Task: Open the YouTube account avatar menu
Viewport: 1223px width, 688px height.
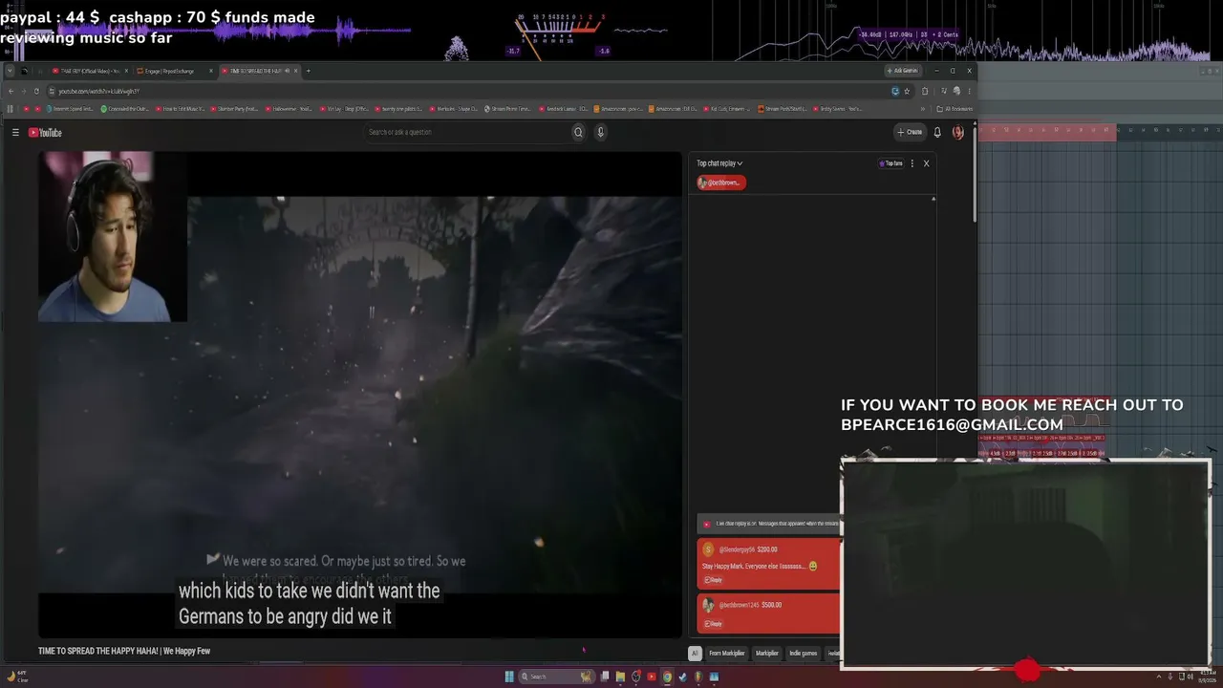Action: coord(958,133)
